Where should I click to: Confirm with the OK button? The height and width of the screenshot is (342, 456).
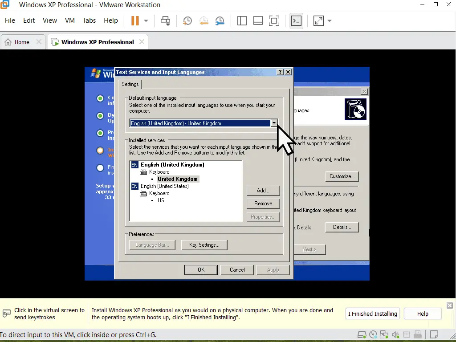tap(201, 270)
